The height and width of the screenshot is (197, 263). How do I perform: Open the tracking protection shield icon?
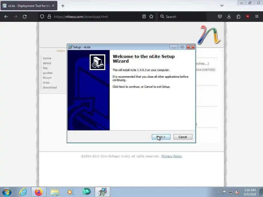(x=42, y=17)
